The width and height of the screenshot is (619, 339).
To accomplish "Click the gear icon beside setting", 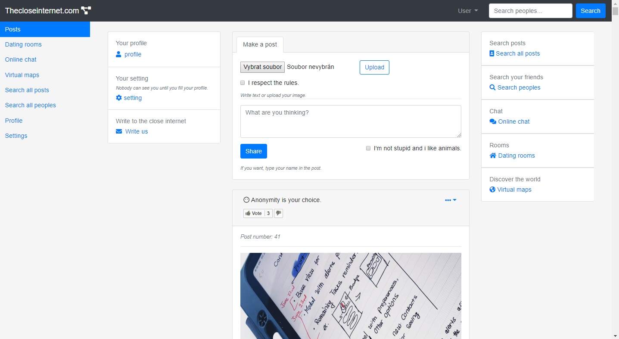I will point(119,98).
